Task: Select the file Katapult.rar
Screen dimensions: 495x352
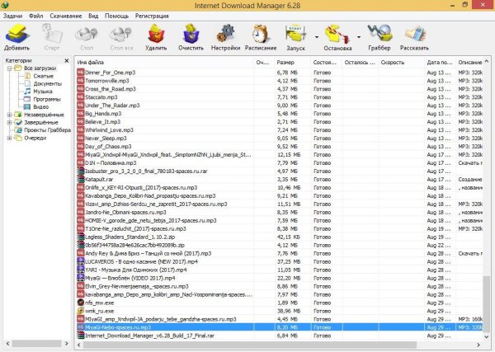Action: [99, 179]
